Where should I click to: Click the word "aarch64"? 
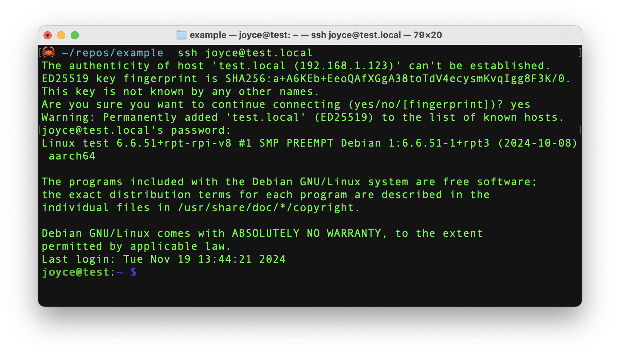(x=72, y=156)
